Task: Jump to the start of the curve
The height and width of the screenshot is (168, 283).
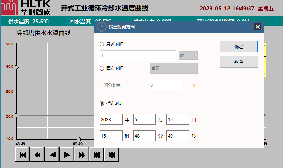Action: [22, 155]
